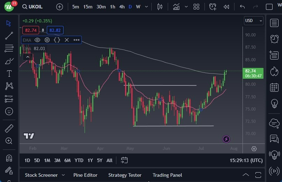Select the trend line drawing tool
The width and height of the screenshot is (282, 182).
(x=9, y=36)
